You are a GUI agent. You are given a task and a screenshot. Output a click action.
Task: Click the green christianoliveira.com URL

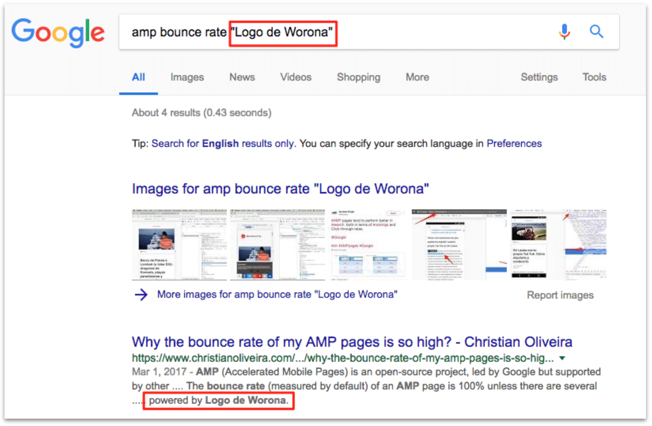(x=343, y=358)
